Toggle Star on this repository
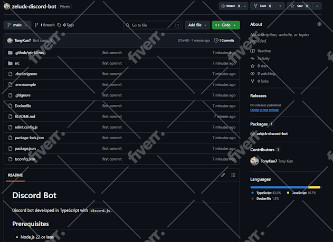 pyautogui.click(x=300, y=6)
